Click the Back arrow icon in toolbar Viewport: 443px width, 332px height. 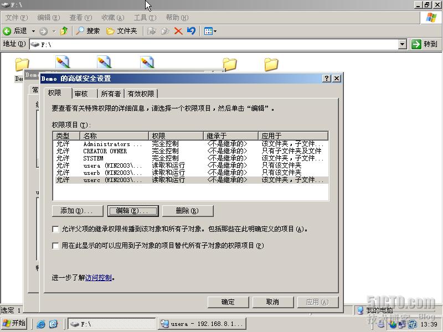point(7,31)
